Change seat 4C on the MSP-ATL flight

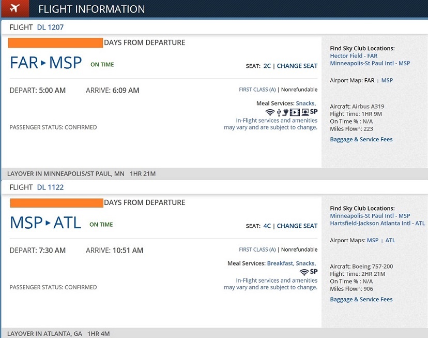297,226
